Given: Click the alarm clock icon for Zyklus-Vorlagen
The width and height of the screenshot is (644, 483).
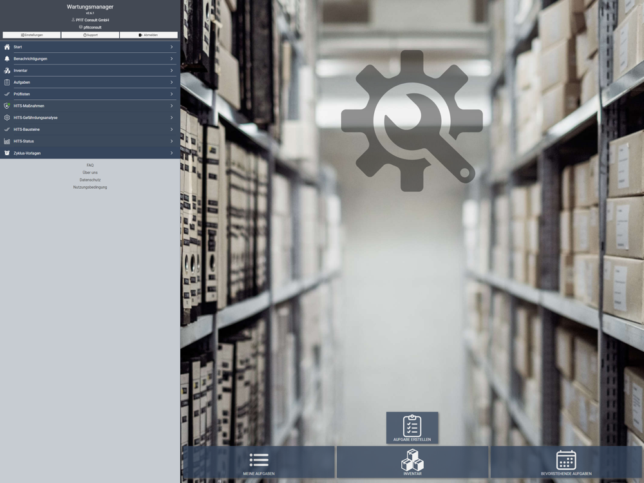Looking at the screenshot, I should pyautogui.click(x=7, y=153).
